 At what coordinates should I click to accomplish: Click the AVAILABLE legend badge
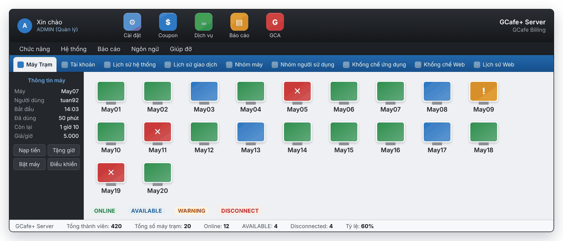click(x=146, y=211)
